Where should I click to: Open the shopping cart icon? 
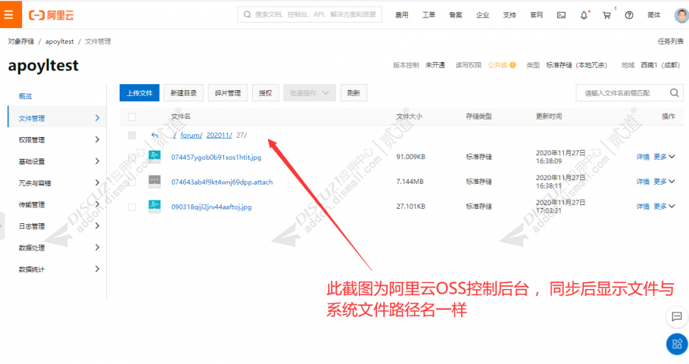pyautogui.click(x=606, y=15)
